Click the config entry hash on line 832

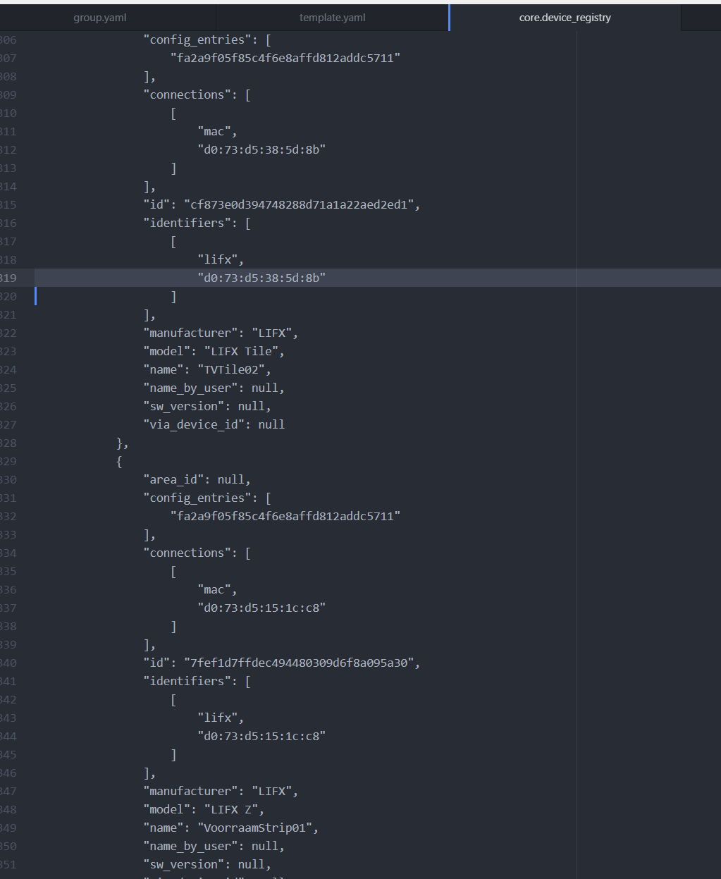coord(285,516)
